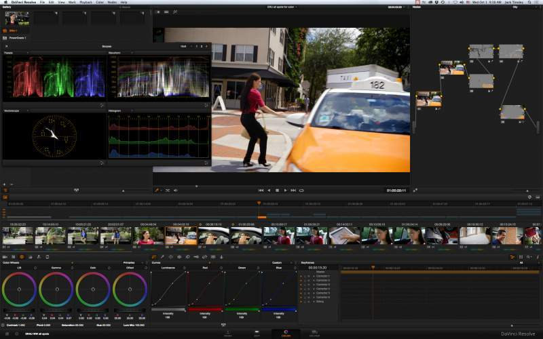Open the Curves palette icon
The image size is (543, 339).
tap(154, 257)
